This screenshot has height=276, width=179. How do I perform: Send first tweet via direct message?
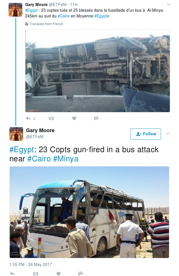coord(96,118)
